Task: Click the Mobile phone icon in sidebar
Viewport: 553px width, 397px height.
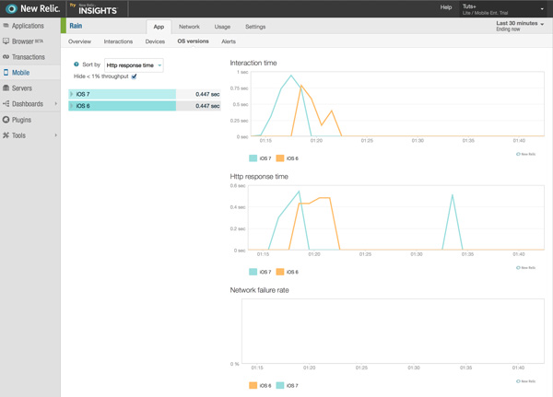Action: (6, 72)
